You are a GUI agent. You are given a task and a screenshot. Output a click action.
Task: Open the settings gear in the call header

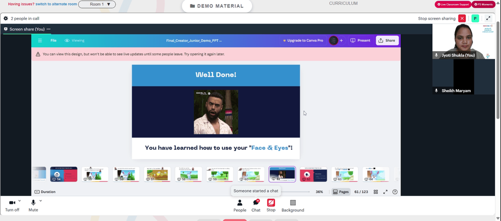[6, 19]
